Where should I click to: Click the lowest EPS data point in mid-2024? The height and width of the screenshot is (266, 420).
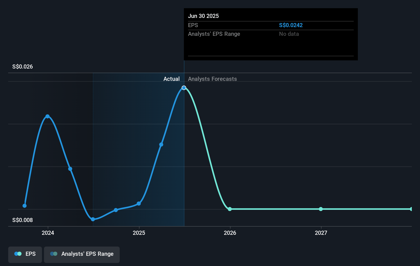click(93, 219)
